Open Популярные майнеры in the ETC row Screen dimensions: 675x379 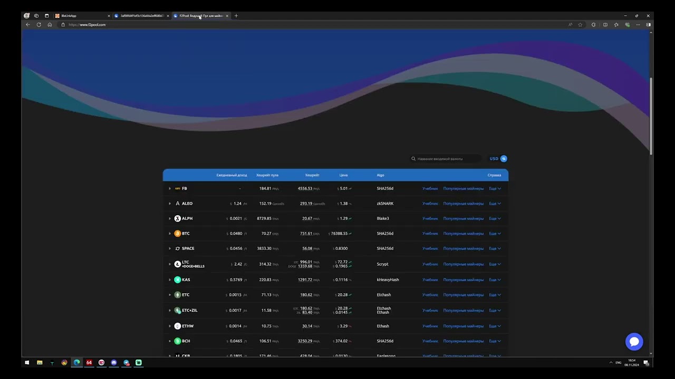click(x=463, y=295)
